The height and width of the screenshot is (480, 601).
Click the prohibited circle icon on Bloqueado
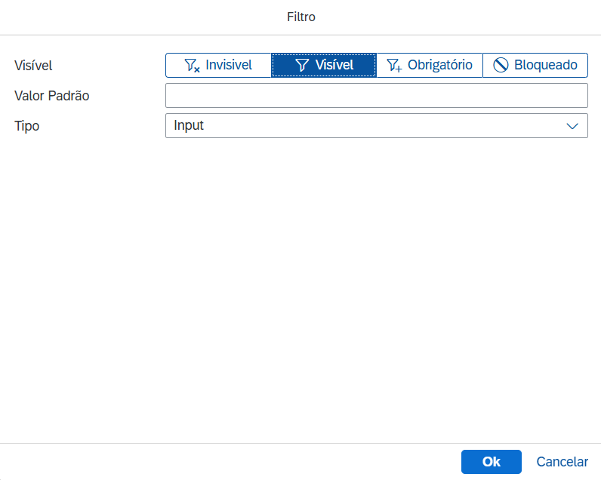tap(501, 66)
